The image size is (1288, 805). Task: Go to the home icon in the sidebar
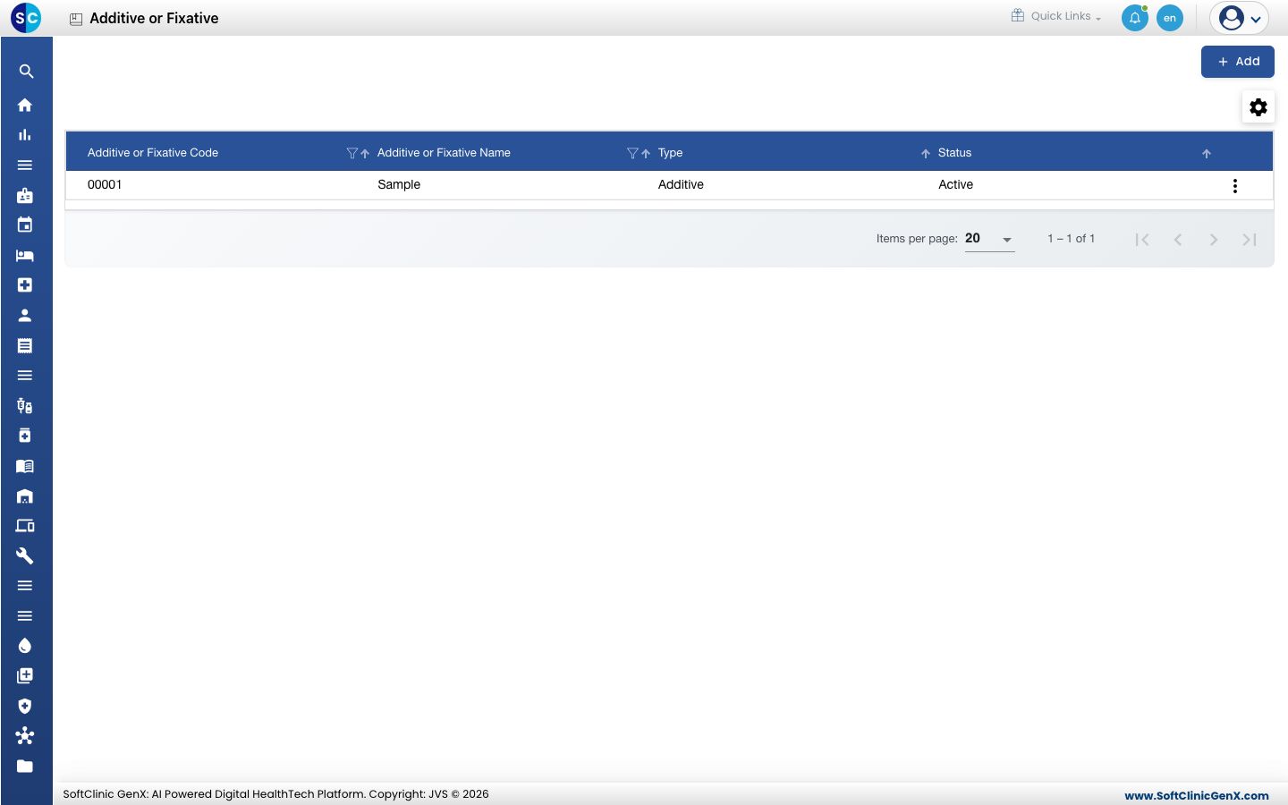pos(25,105)
